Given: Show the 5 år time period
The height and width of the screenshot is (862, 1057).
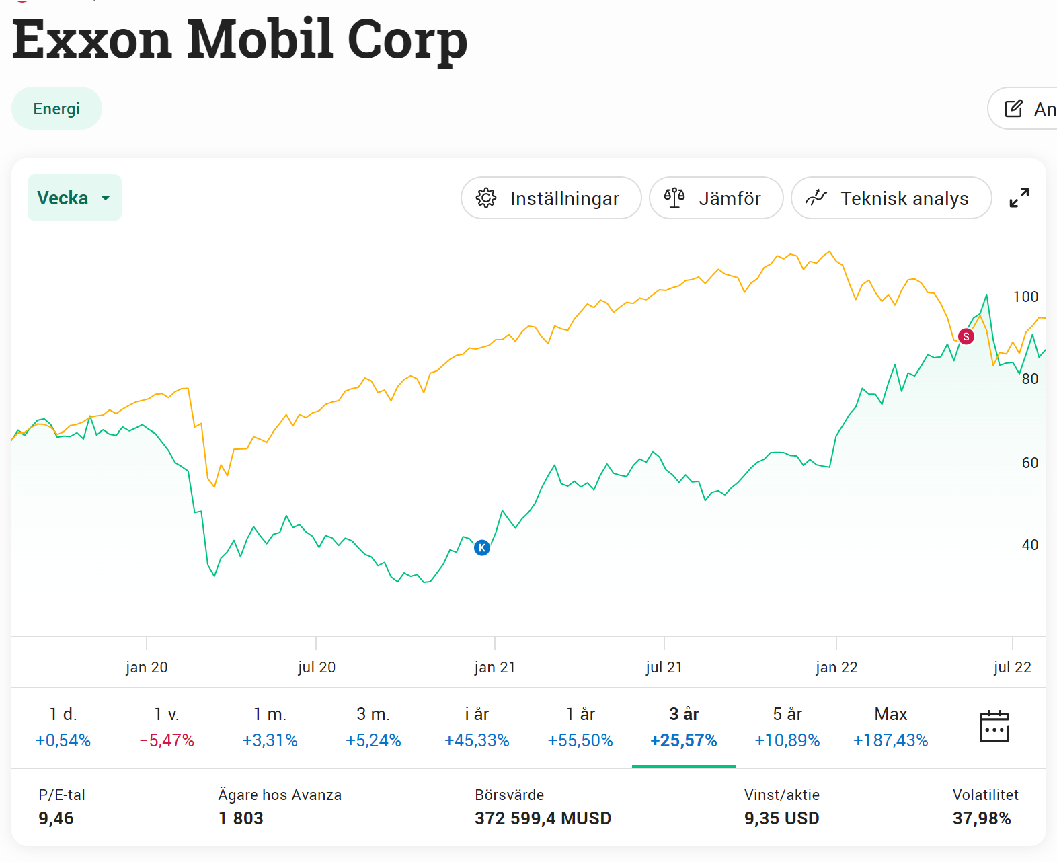Looking at the screenshot, I should pos(787,727).
